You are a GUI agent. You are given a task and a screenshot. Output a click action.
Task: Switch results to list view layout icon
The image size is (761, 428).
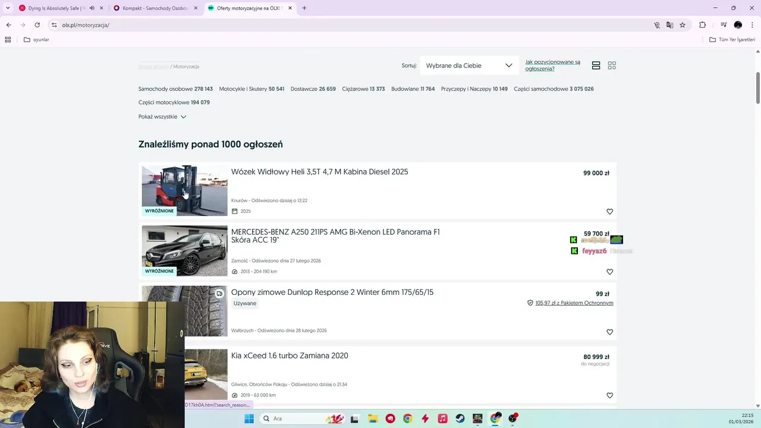point(596,65)
